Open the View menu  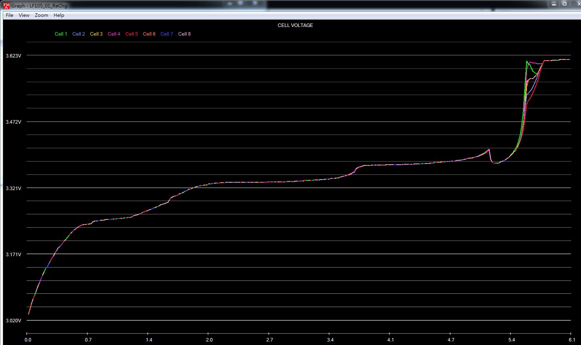[x=24, y=15]
